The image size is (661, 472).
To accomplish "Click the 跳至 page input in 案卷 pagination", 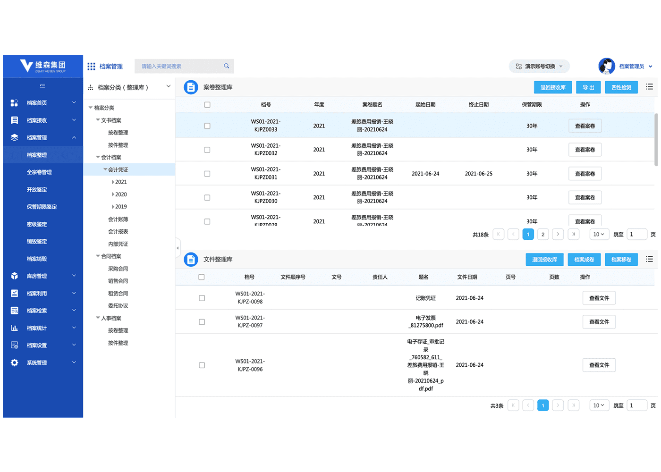I will pyautogui.click(x=637, y=234).
